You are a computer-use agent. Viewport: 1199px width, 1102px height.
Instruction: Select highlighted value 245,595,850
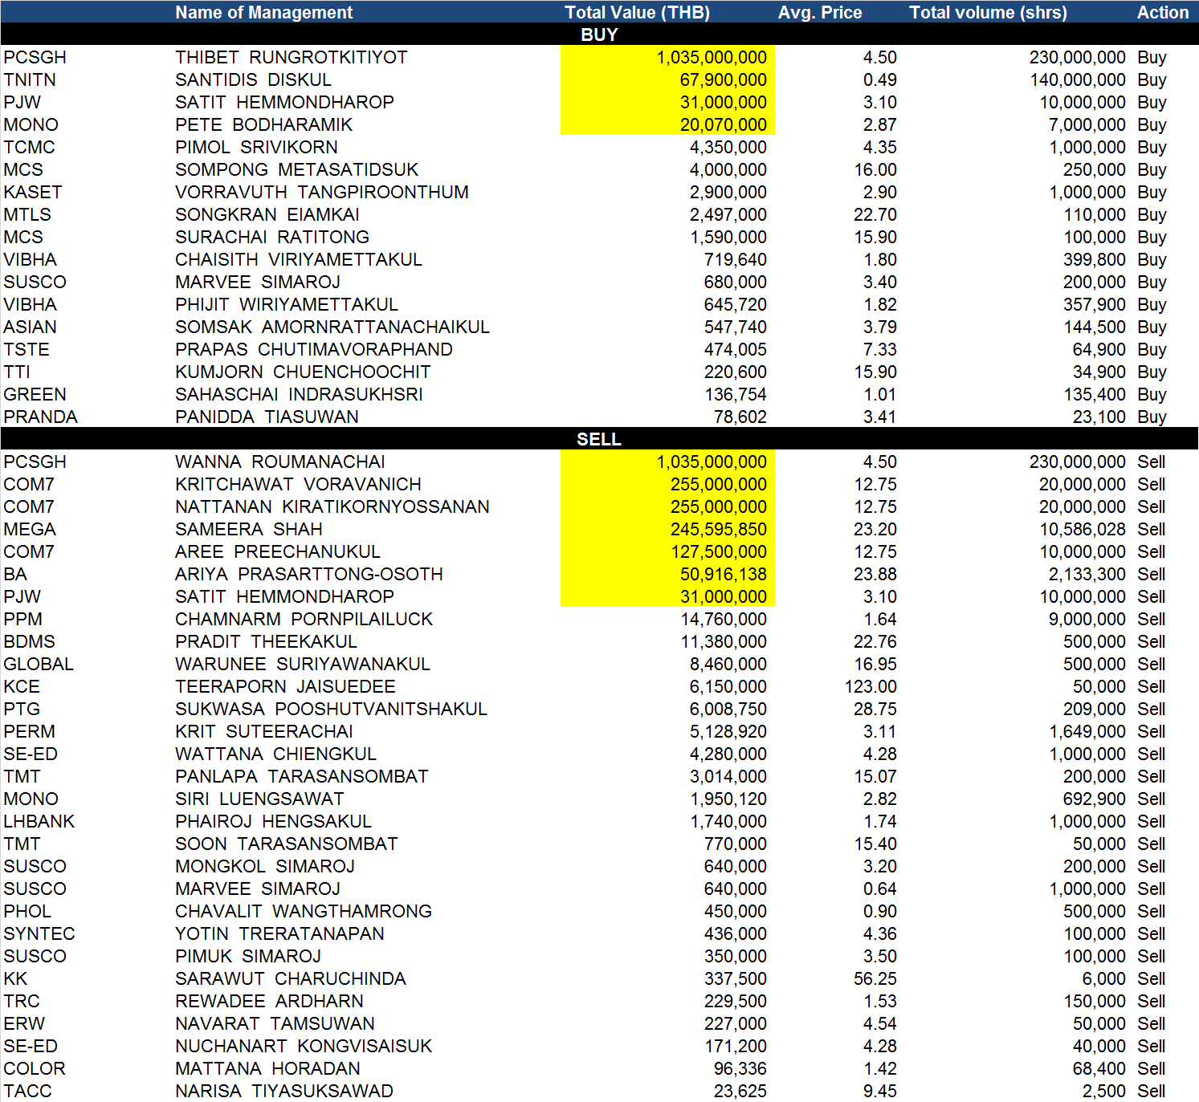[719, 529]
